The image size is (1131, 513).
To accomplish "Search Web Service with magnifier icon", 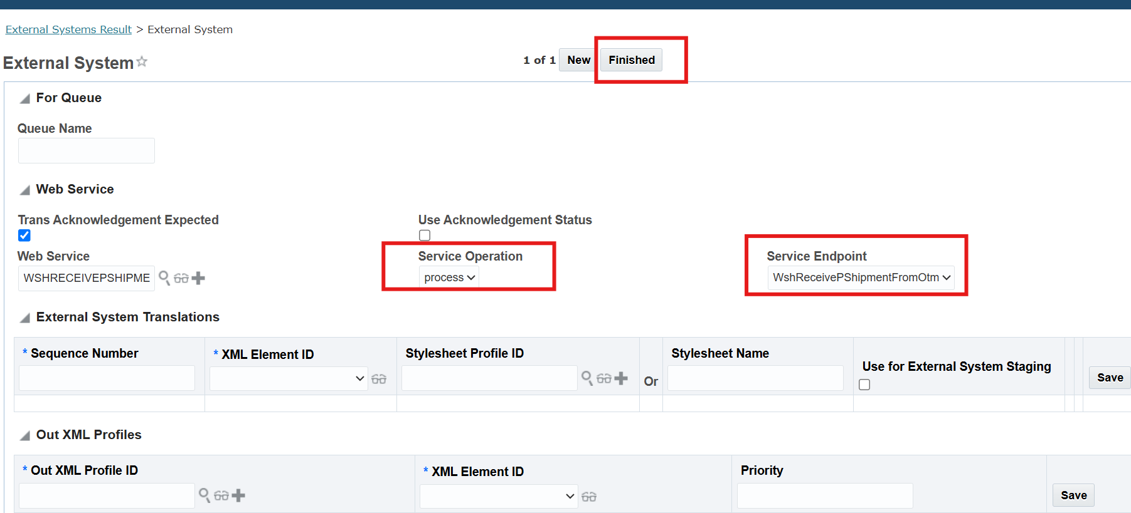I will [x=164, y=277].
